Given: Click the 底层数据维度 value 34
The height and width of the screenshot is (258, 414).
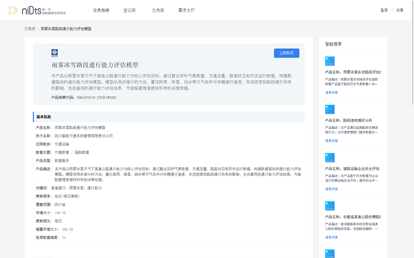Looking at the screenshot, I should tap(64, 238).
